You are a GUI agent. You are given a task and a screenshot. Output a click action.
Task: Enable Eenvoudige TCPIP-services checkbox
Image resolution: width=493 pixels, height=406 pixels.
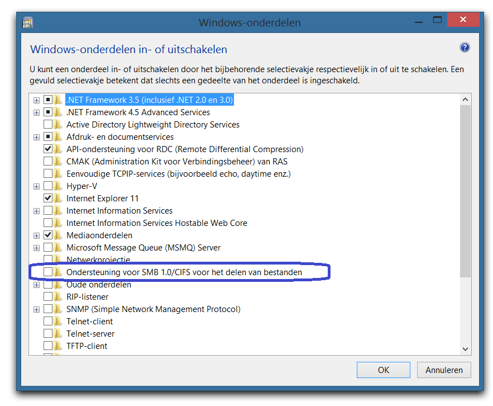pos(48,173)
